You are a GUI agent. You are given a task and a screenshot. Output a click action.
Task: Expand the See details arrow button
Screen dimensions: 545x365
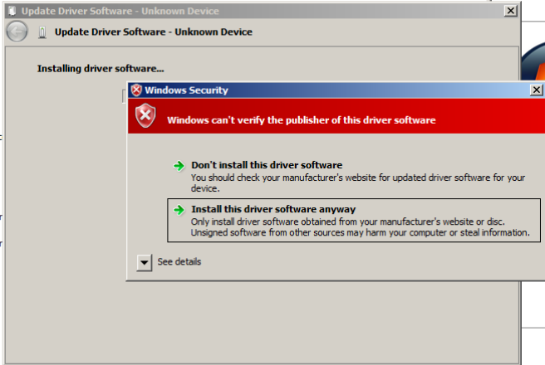point(145,263)
